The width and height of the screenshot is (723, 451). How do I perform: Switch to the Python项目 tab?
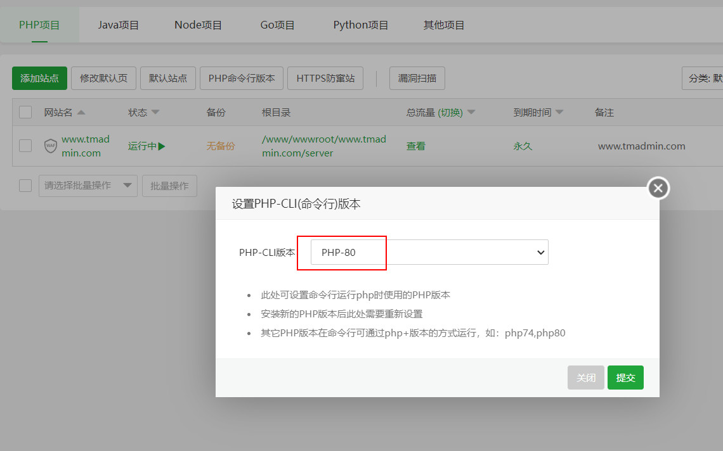coord(360,25)
